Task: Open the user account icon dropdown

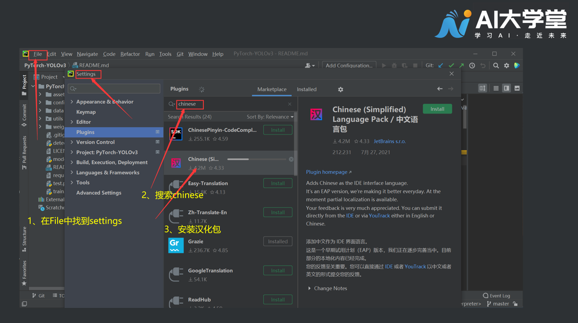Action: click(310, 65)
